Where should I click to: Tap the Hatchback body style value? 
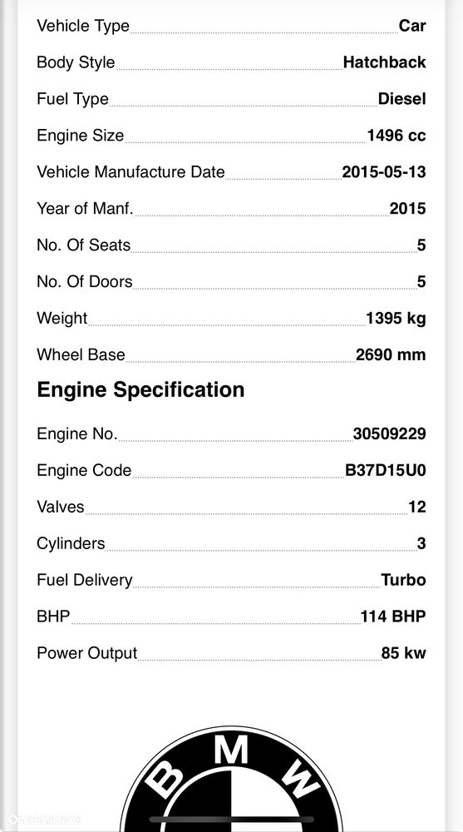click(x=385, y=62)
